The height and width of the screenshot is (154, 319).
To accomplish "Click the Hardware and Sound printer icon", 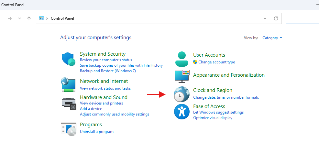I will click(x=69, y=103).
